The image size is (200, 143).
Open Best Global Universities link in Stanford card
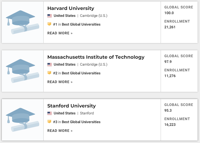pos(81,122)
